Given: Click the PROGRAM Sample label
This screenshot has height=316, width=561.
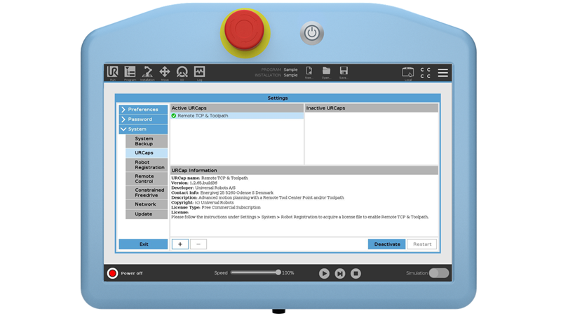Looking at the screenshot, I should pyautogui.click(x=279, y=70).
